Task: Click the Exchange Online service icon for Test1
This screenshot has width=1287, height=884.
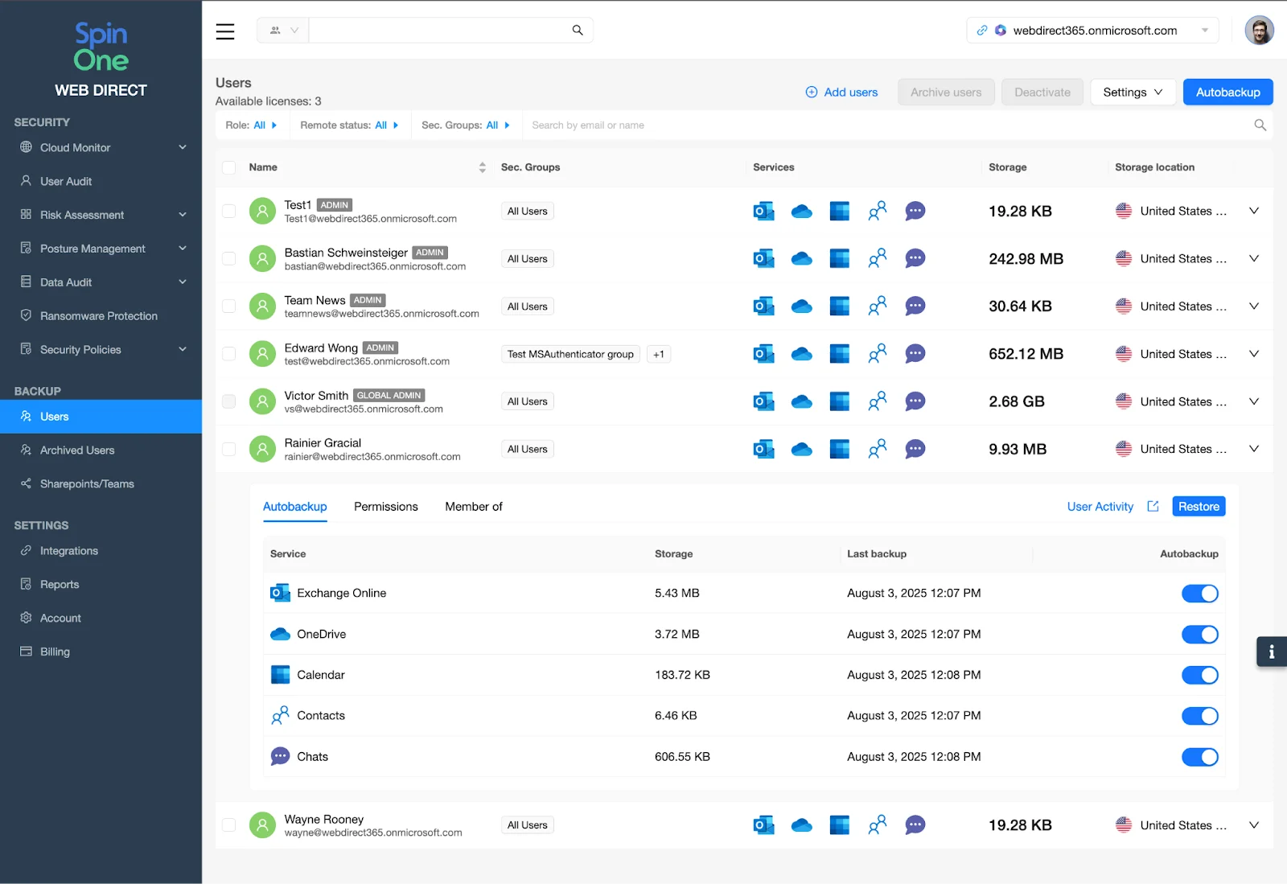Action: (x=763, y=211)
